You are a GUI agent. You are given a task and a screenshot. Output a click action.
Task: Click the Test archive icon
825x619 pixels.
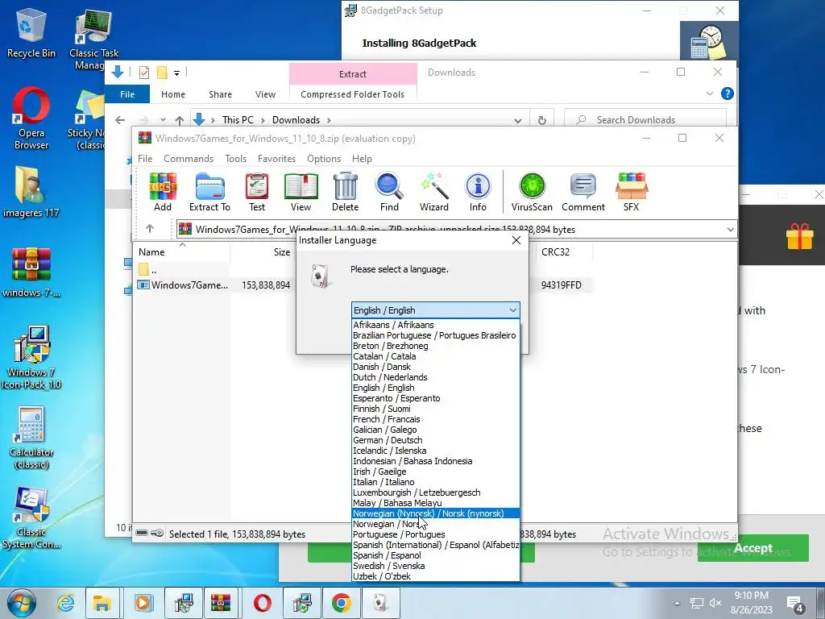[257, 192]
